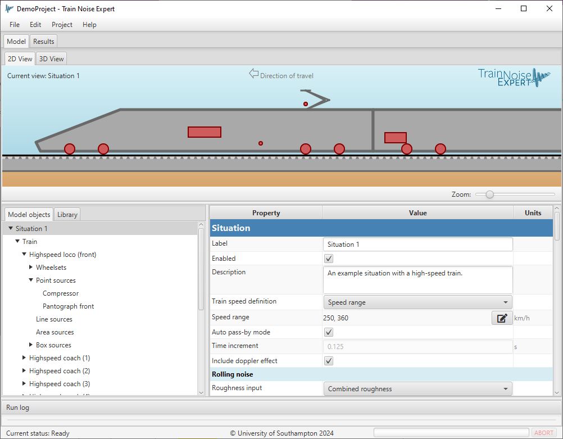Select the large red box source on loco
The width and height of the screenshot is (563, 439).
pyautogui.click(x=205, y=132)
